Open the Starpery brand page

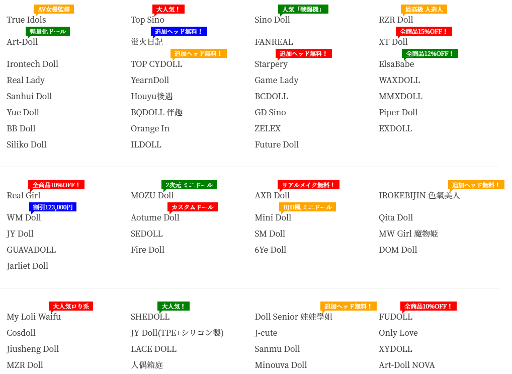point(271,64)
